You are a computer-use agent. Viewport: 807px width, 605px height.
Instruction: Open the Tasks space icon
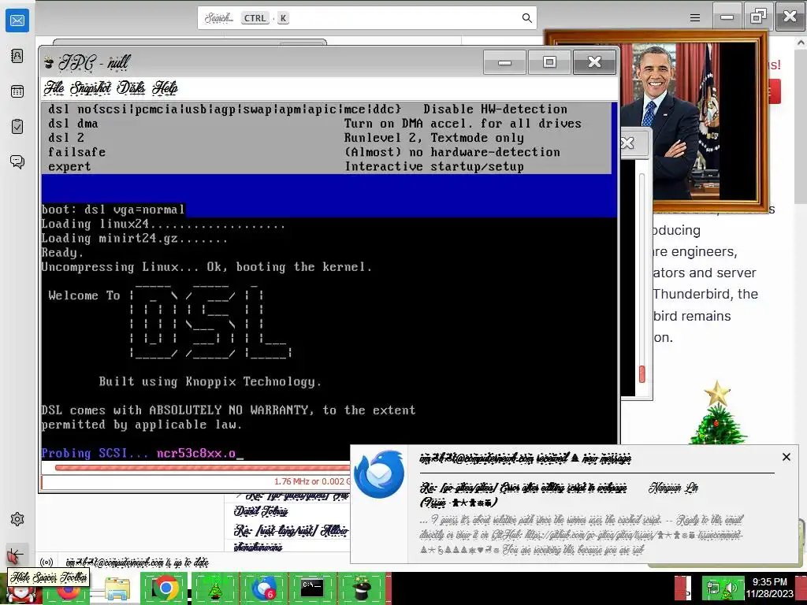click(x=17, y=127)
